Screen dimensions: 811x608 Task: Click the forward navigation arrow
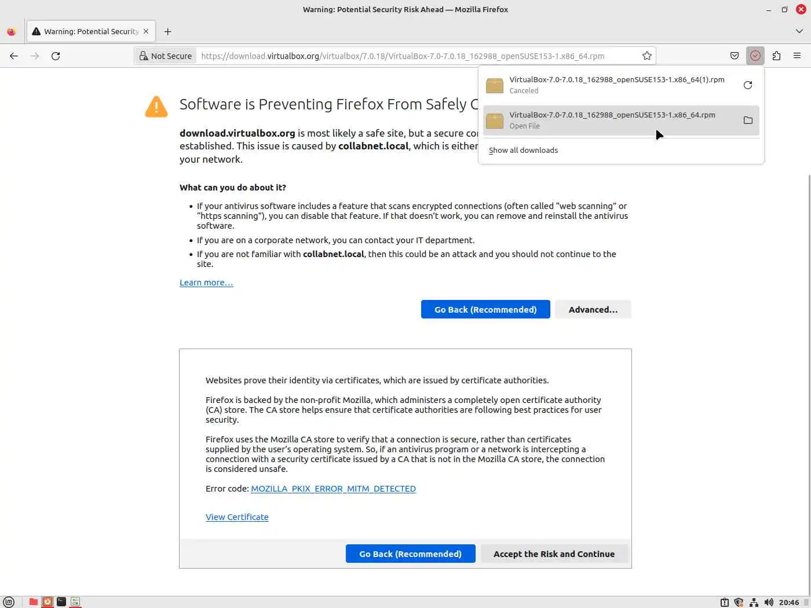[35, 56]
